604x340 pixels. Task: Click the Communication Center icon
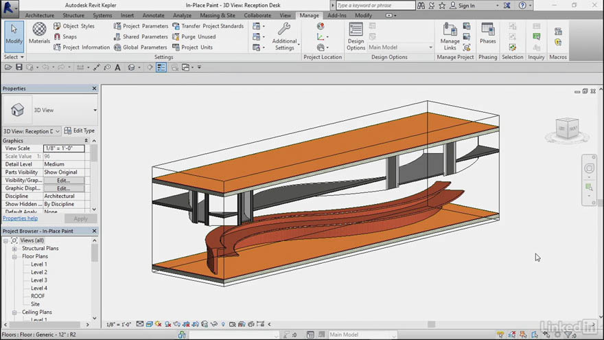click(x=432, y=5)
